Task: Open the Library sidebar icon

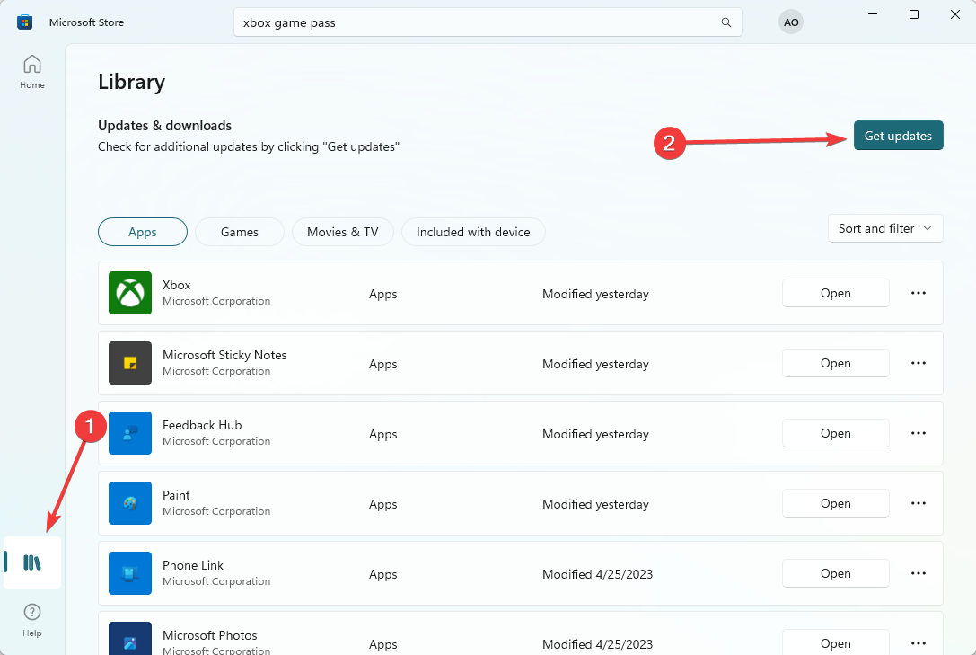Action: click(32, 562)
